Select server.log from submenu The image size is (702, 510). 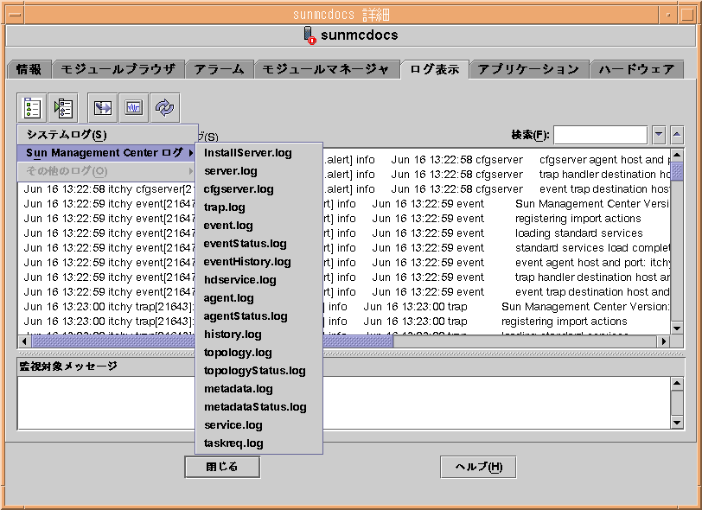tap(258, 171)
